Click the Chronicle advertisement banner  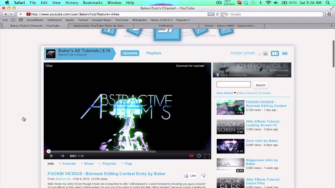coord(252,70)
